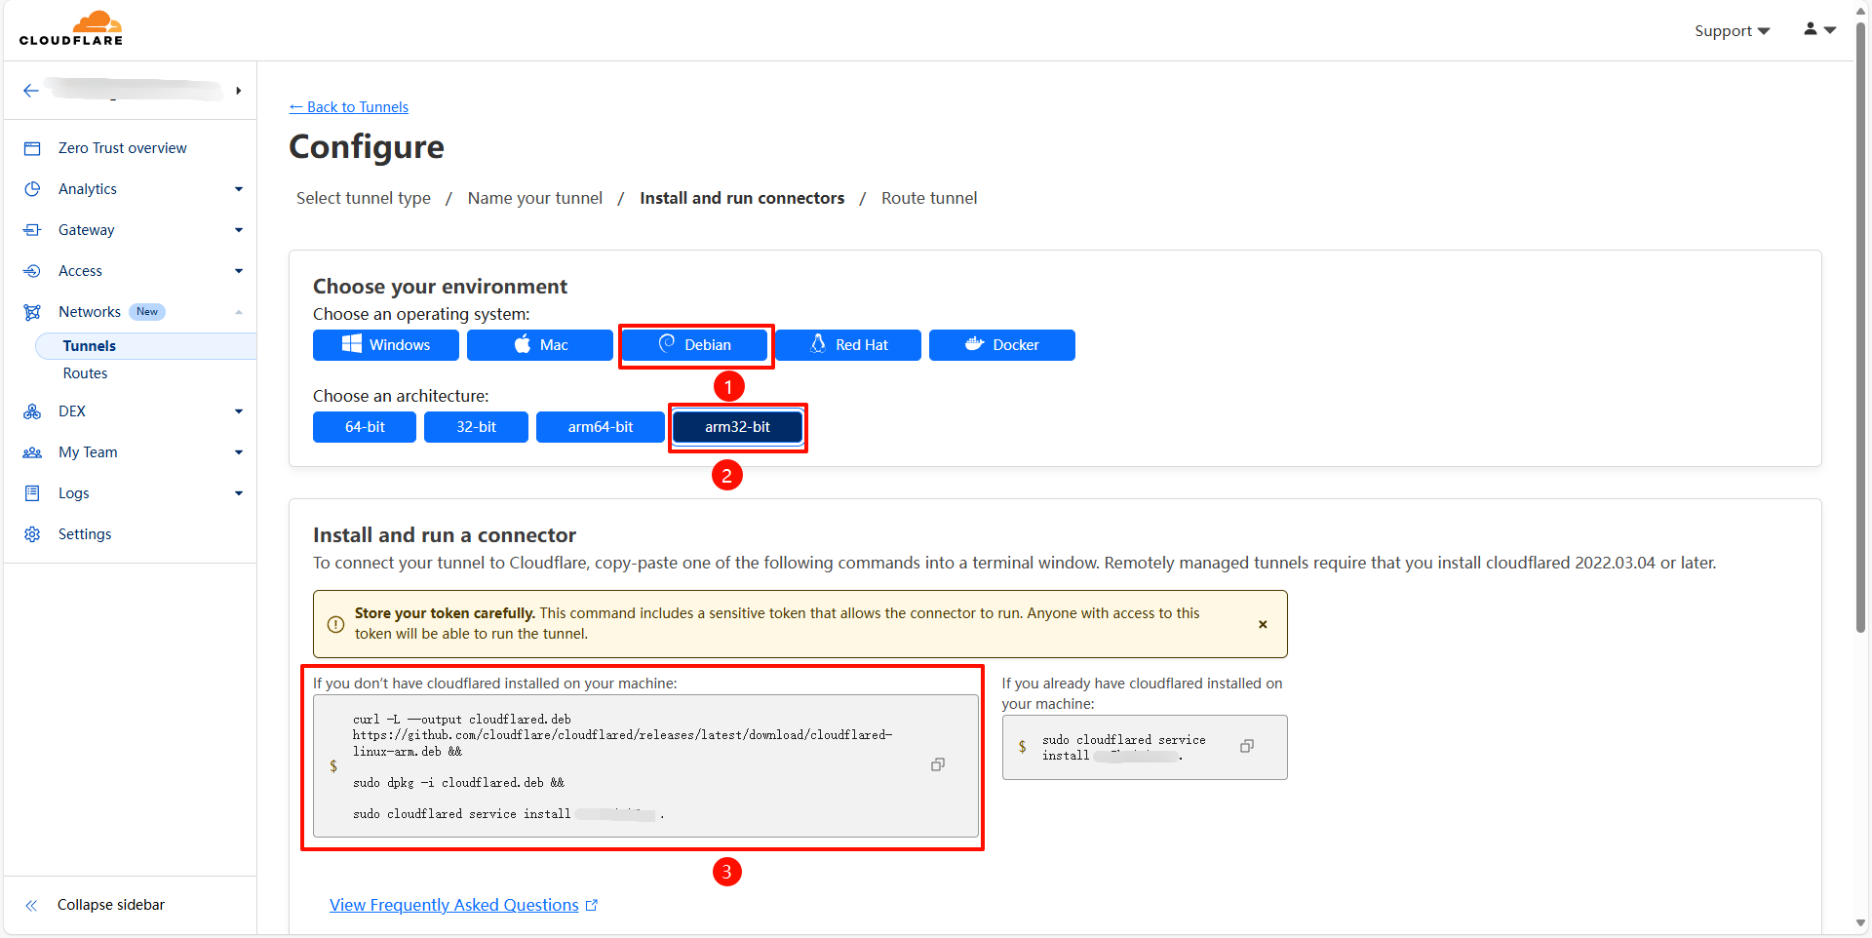Select the Debian operating system

(694, 345)
